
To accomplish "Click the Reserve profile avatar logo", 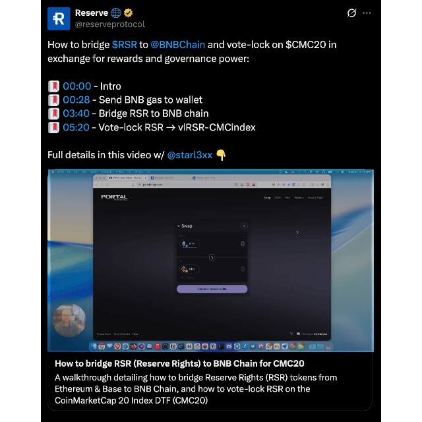I will (x=59, y=18).
